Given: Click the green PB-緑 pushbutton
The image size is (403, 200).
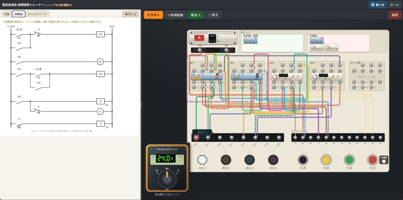Looking at the screenshot, I should [x=349, y=159].
